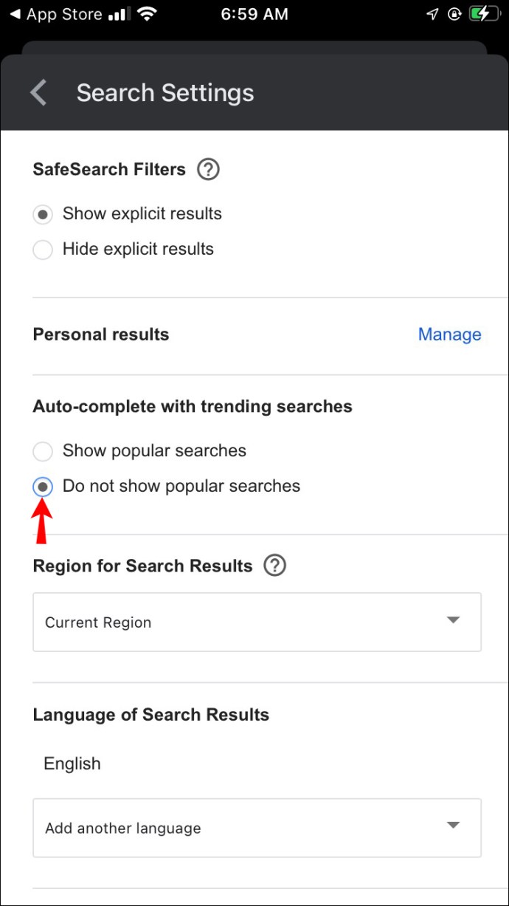Image resolution: width=509 pixels, height=906 pixels.
Task: Select Show explicit results radio button
Action: pos(43,214)
